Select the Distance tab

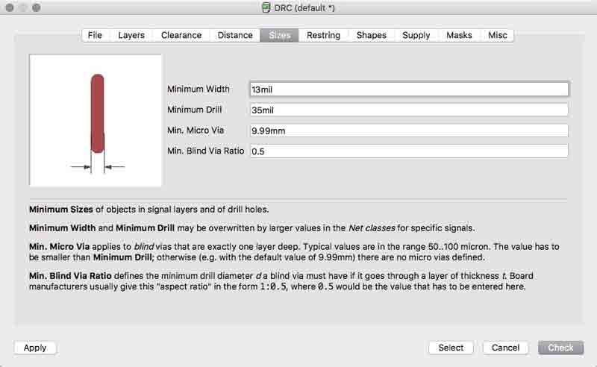pyautogui.click(x=235, y=35)
